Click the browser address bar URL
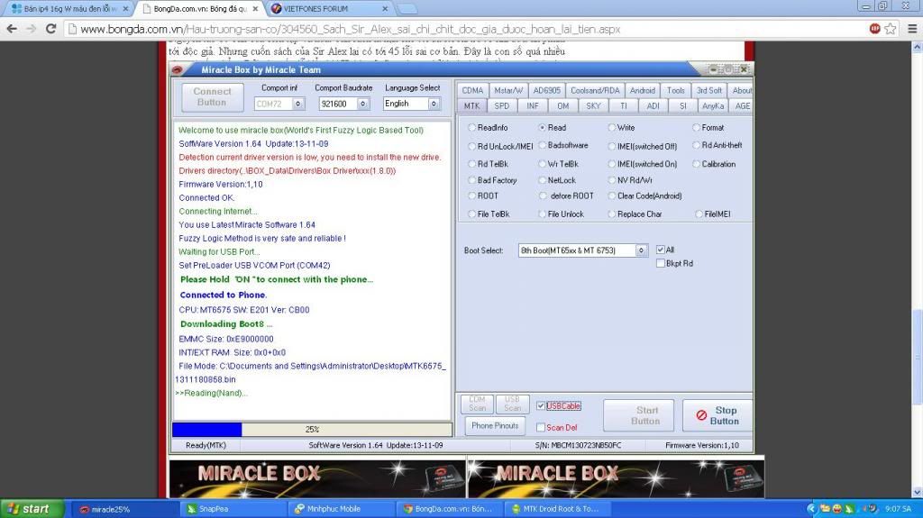 [351, 29]
